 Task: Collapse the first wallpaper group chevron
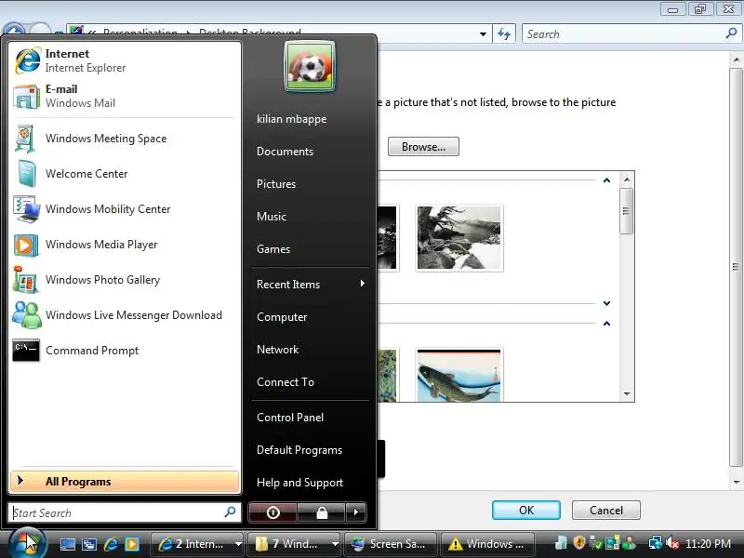(606, 180)
